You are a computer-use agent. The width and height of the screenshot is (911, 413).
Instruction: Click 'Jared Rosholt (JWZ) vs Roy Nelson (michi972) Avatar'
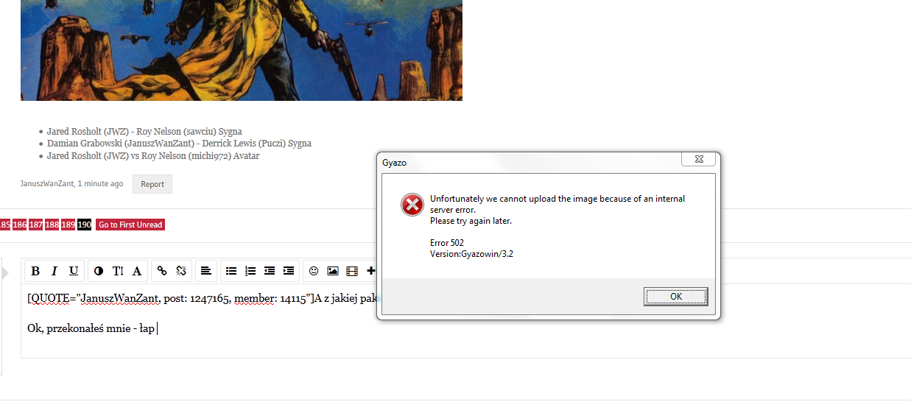tap(153, 156)
